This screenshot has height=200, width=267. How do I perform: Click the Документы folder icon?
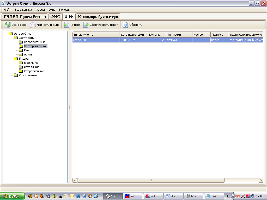[16, 38]
